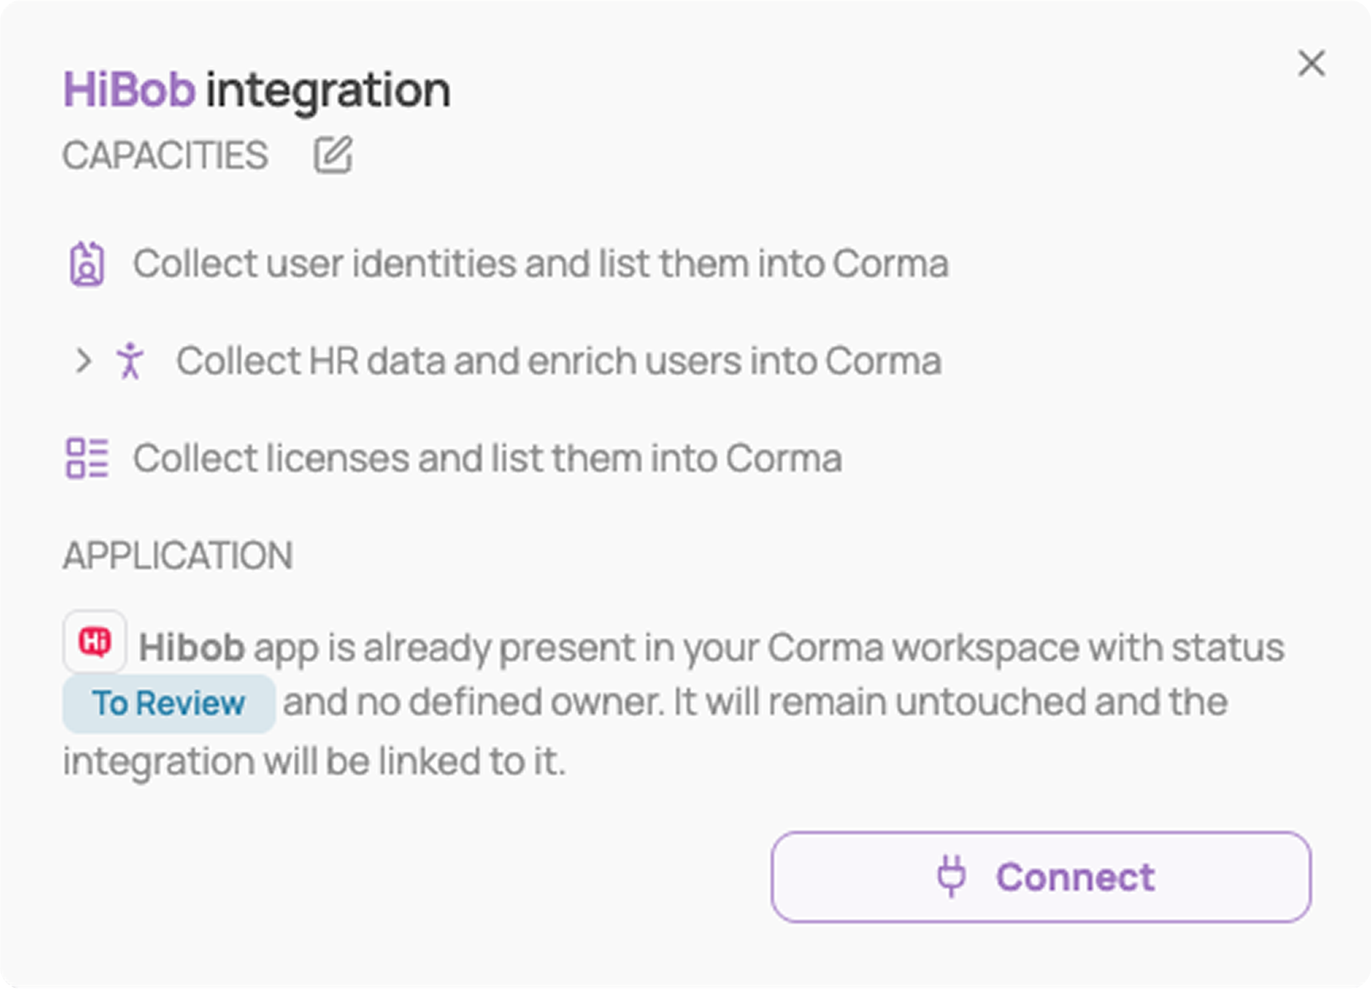Click the no defined owner text

(509, 703)
